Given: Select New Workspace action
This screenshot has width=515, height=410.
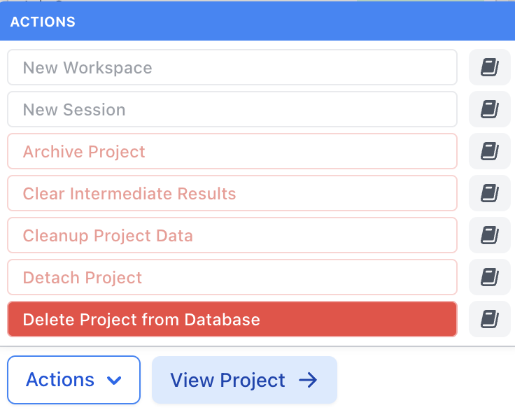Looking at the screenshot, I should (x=232, y=68).
